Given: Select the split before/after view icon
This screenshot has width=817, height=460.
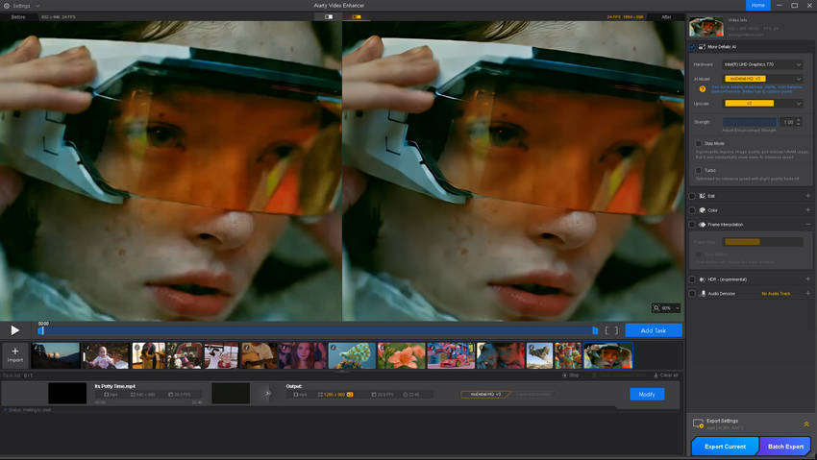Looking at the screenshot, I should tap(357, 16).
